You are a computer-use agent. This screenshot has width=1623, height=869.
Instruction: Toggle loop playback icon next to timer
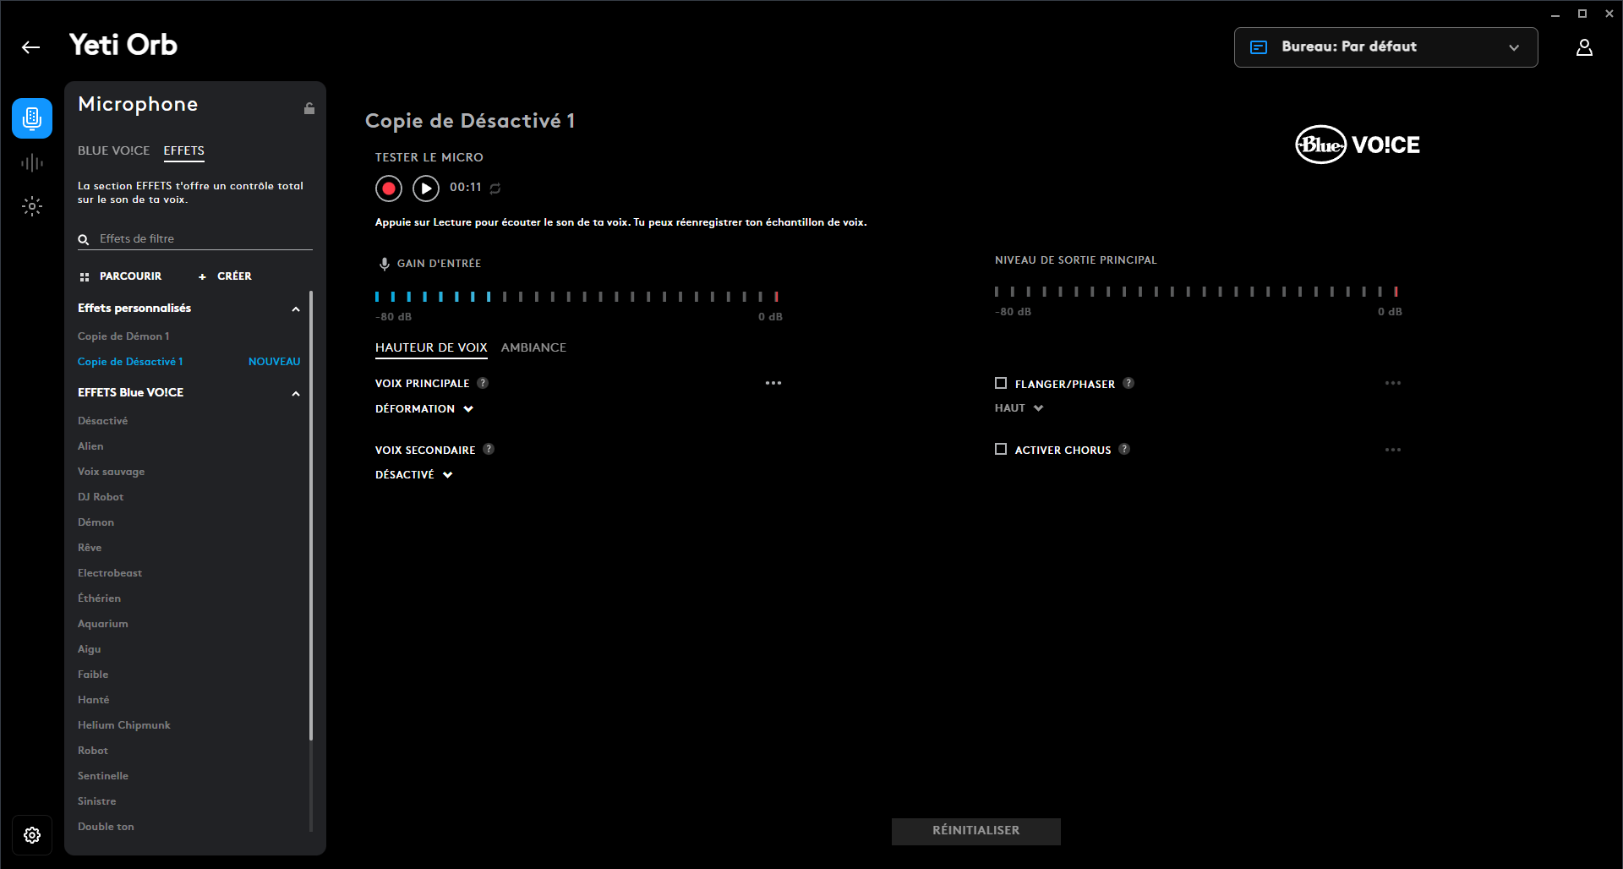[495, 189]
